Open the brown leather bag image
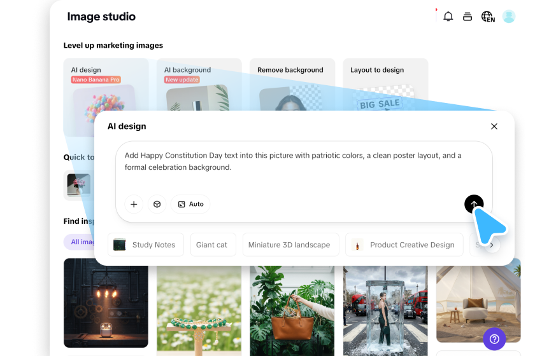 [x=292, y=311]
